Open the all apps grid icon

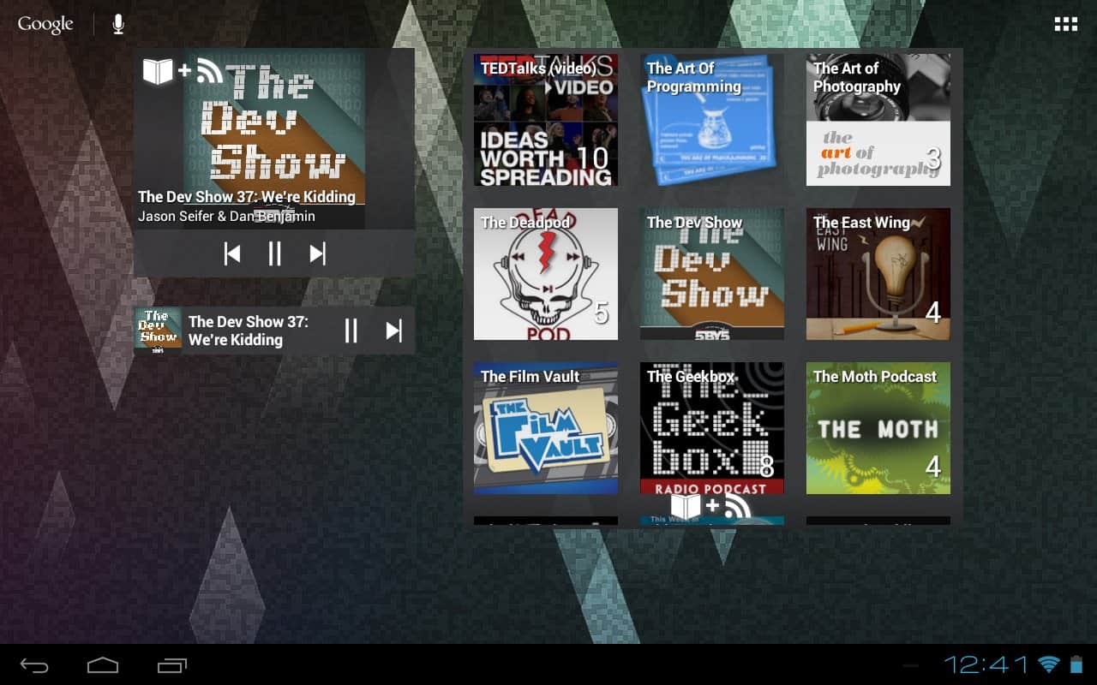1065,24
